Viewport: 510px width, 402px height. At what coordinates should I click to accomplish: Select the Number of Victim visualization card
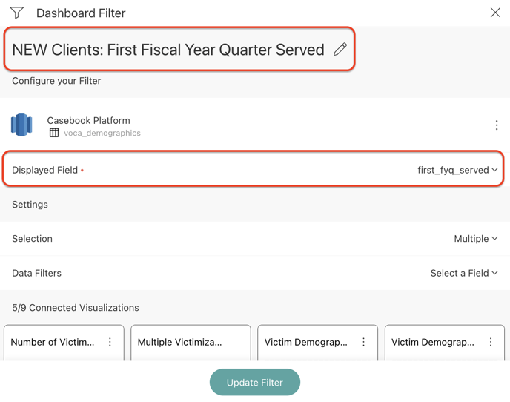(x=53, y=343)
